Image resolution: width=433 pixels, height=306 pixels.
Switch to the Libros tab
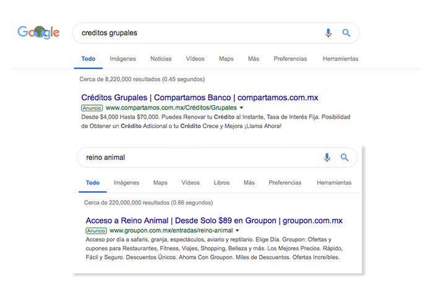(x=221, y=182)
